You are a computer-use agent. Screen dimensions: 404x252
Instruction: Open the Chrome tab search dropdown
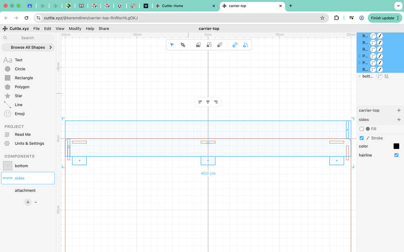[398, 6]
